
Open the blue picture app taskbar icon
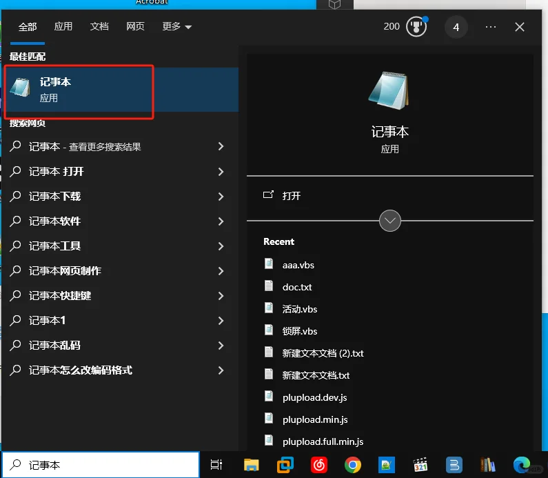point(387,465)
